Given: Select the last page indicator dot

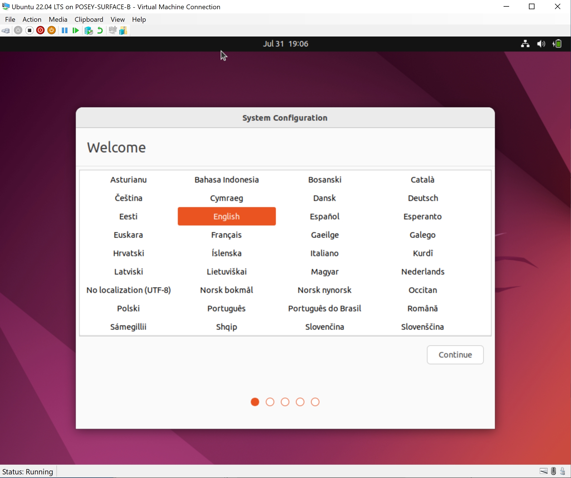Looking at the screenshot, I should tap(315, 402).
